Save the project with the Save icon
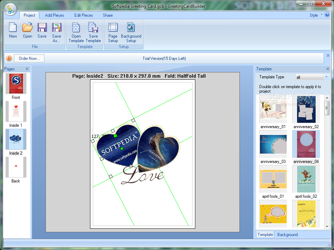Screen dimensions: 334x250 click(42, 31)
